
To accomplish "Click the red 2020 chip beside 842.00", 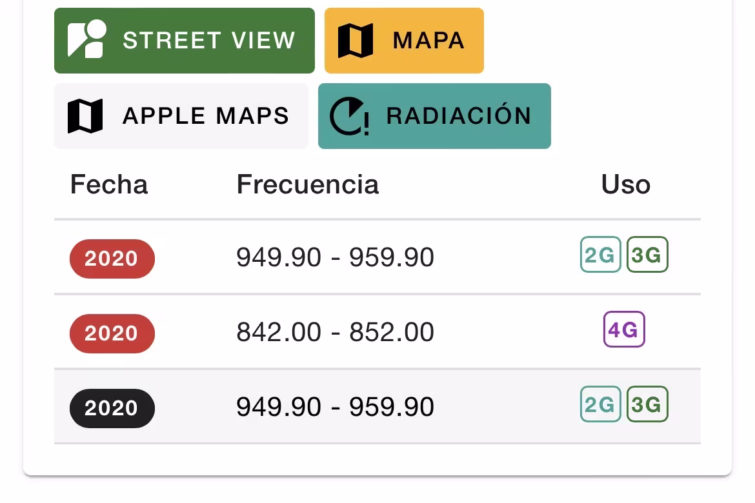I will 112,333.
